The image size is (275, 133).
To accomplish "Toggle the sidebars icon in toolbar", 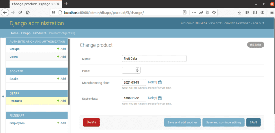I will click(x=255, y=13).
